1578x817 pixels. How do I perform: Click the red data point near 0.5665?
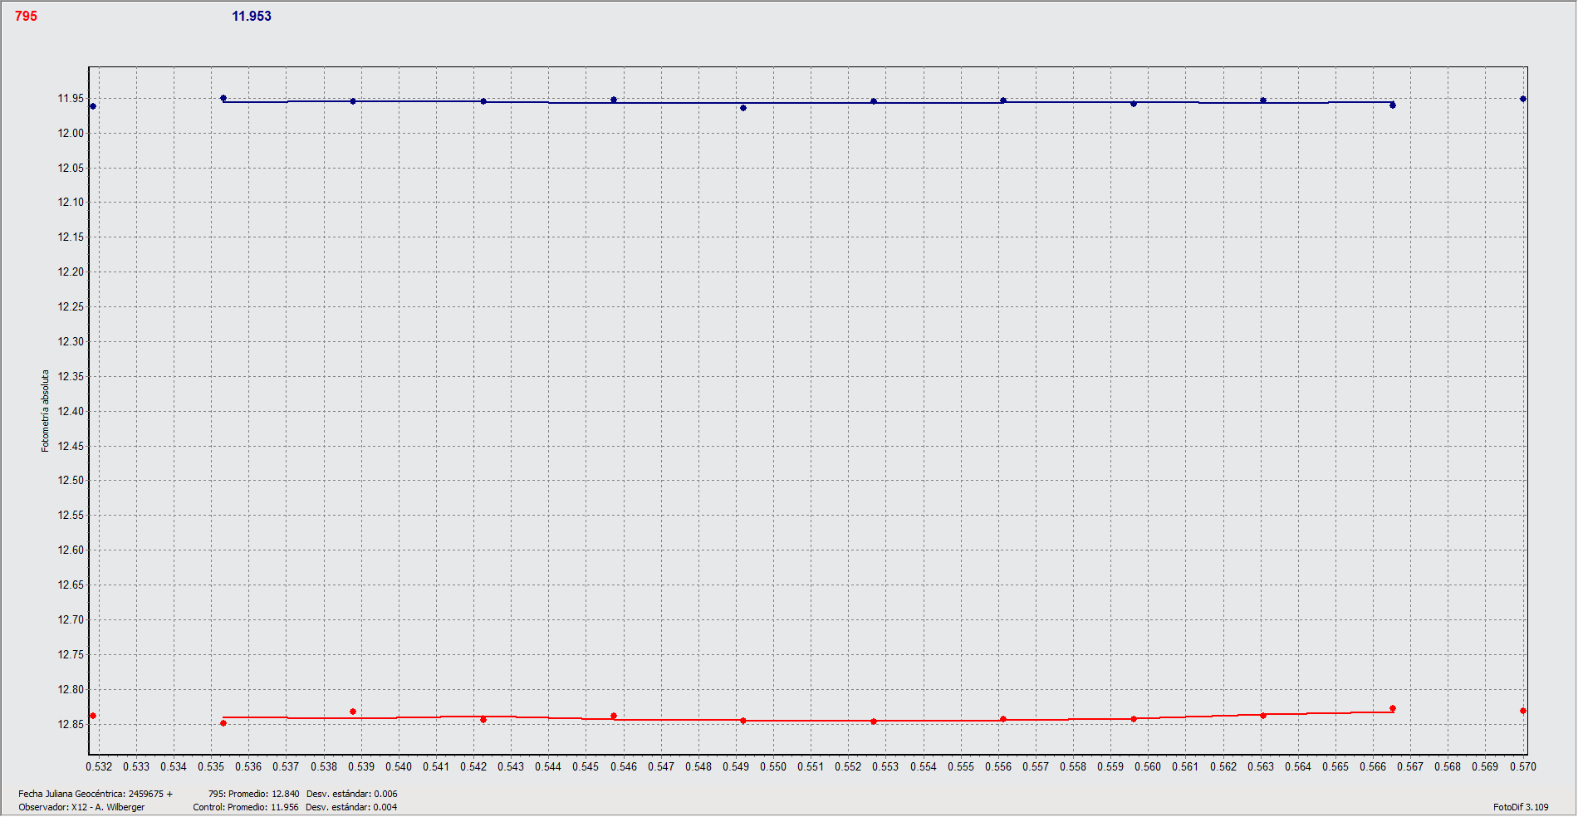1393,708
